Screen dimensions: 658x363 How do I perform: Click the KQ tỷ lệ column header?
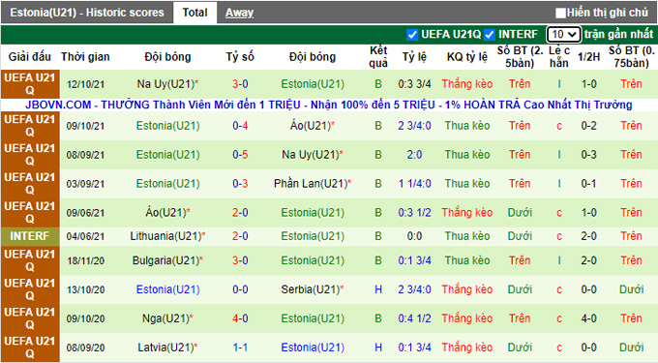467,57
